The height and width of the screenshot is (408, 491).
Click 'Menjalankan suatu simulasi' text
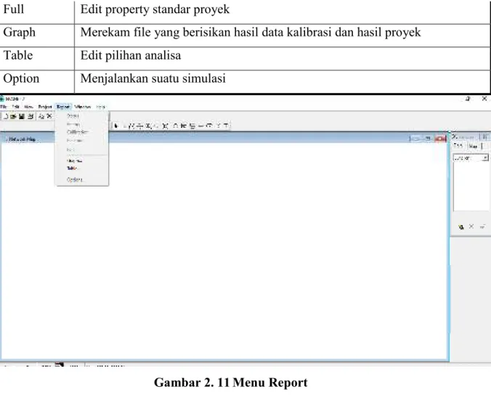153,78
